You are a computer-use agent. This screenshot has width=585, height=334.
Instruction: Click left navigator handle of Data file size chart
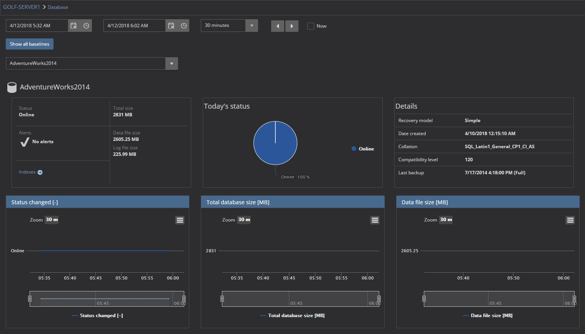coord(424,299)
